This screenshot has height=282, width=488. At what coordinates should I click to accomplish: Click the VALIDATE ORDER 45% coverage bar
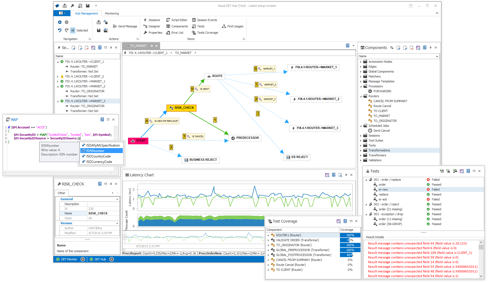[350, 240]
